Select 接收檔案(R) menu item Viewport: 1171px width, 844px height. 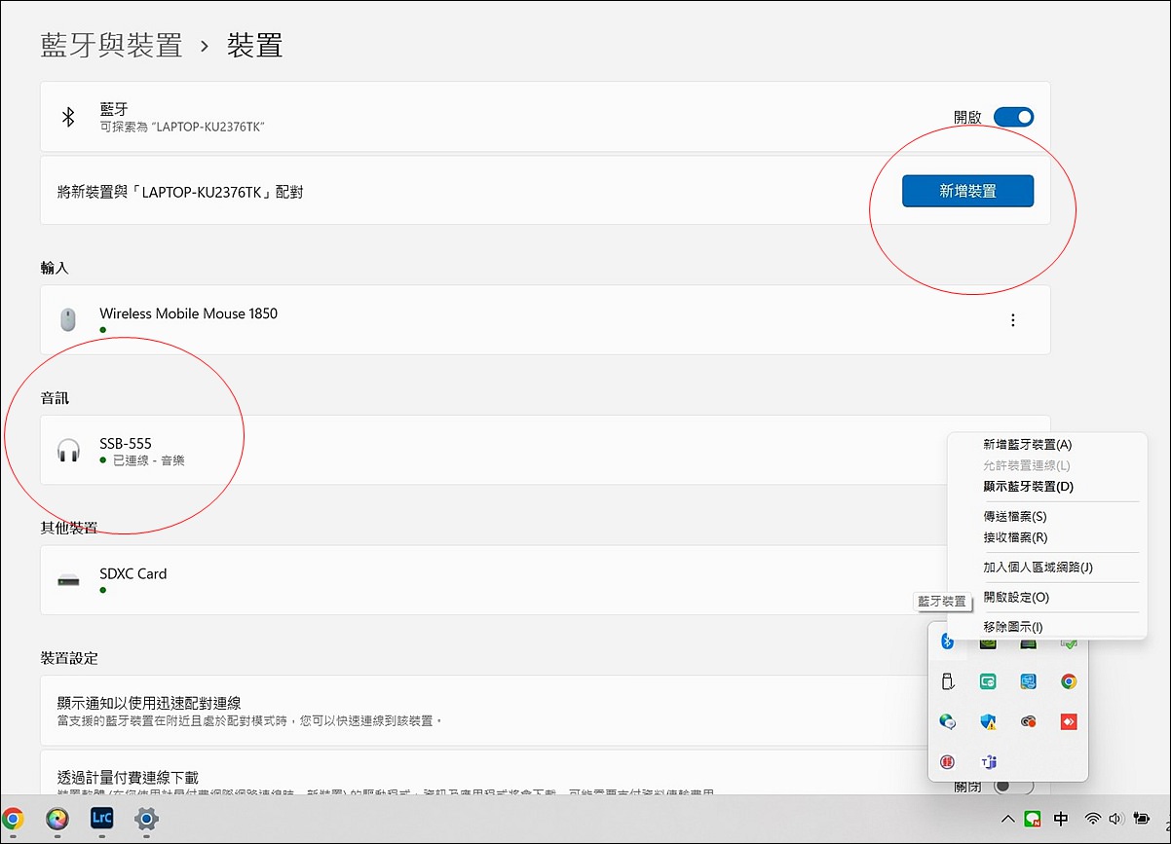point(1015,537)
